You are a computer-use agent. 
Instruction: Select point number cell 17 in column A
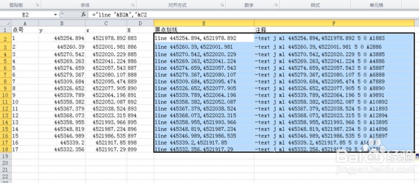[25, 149]
